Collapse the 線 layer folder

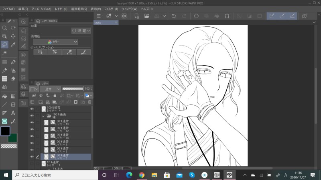coord(43,116)
